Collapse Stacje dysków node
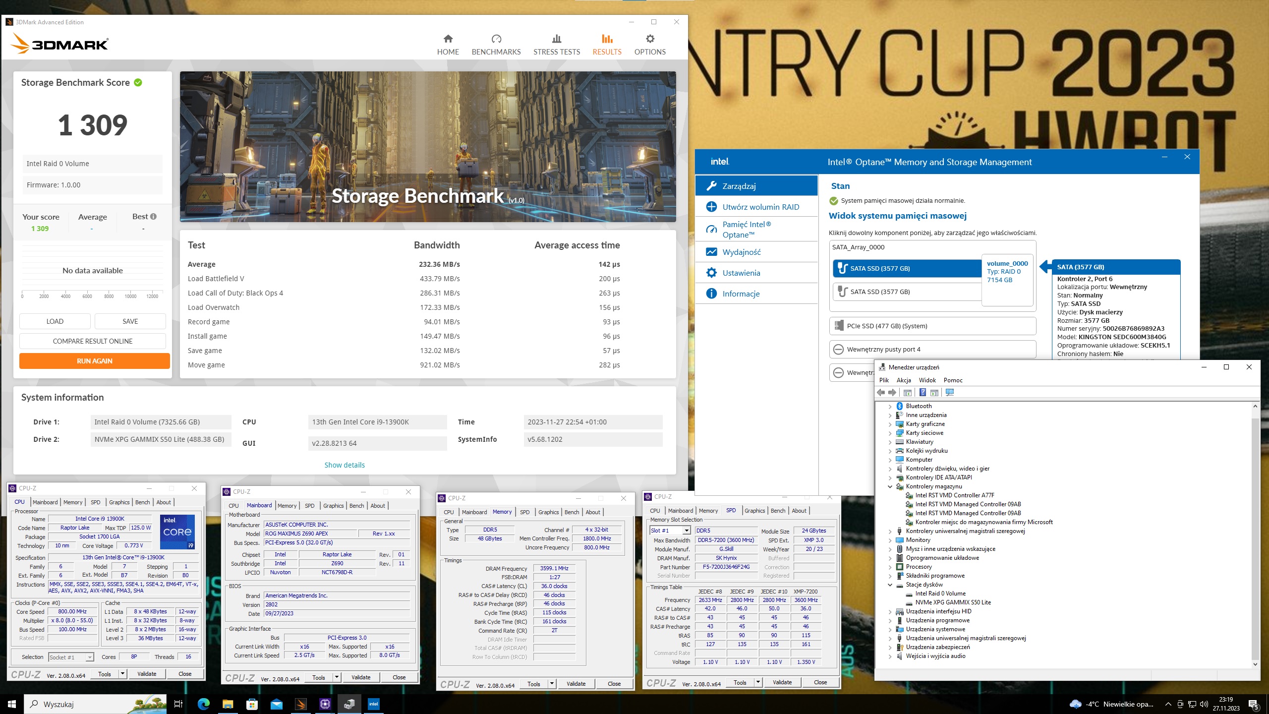 click(x=890, y=585)
